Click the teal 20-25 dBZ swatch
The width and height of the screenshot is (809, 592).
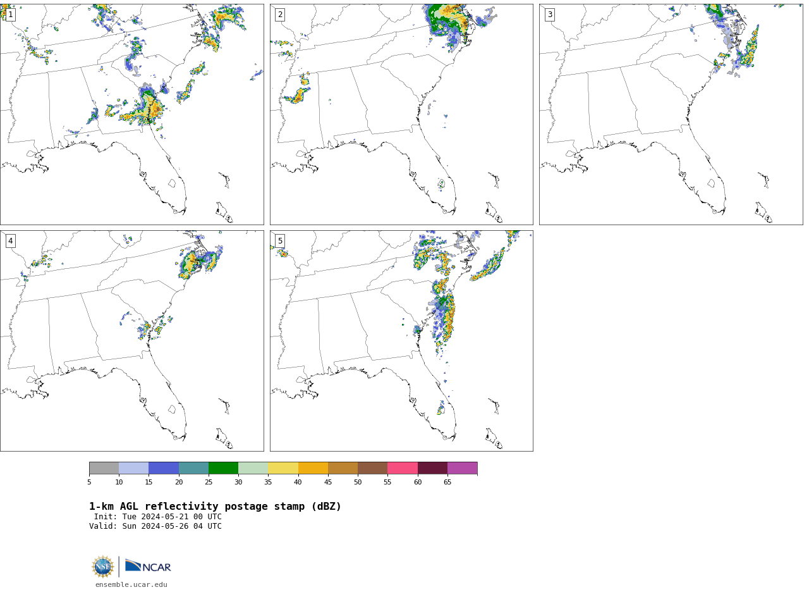(x=193, y=468)
